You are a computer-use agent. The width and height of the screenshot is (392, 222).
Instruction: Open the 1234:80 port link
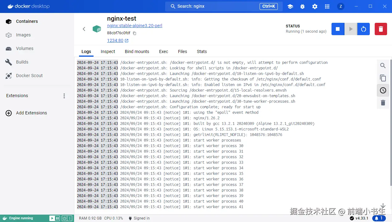point(115,41)
